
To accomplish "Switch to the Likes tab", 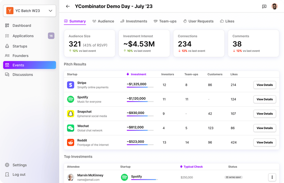I will click(x=227, y=21).
